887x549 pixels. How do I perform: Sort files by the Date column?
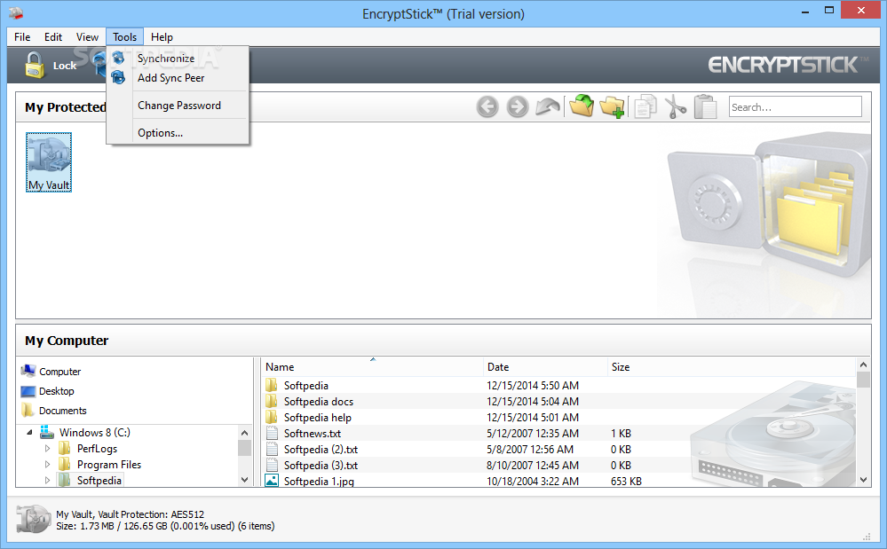tap(546, 366)
